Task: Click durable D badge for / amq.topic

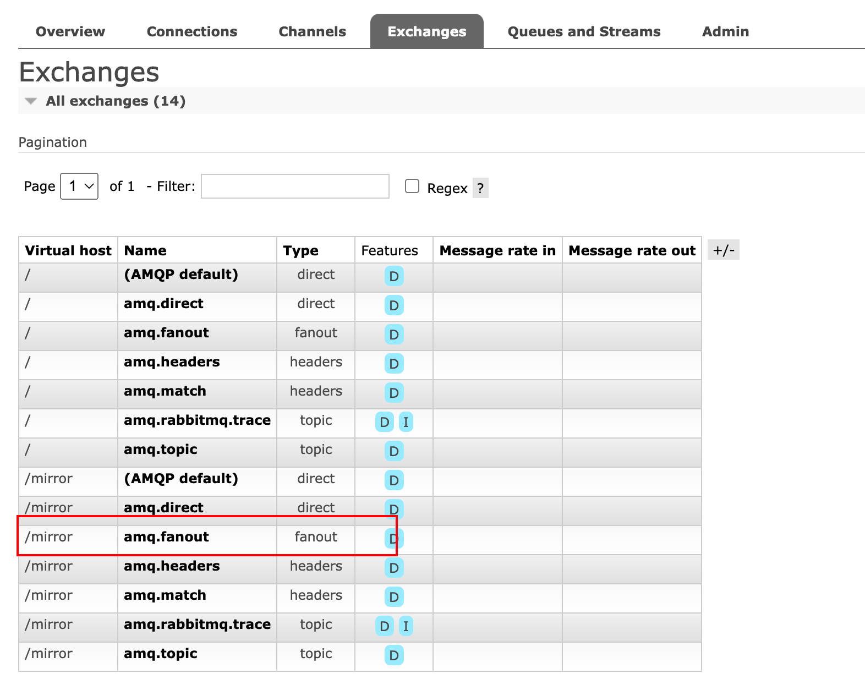Action: point(394,451)
